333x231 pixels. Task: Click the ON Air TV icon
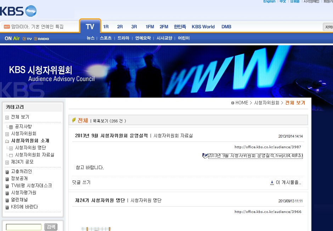pos(27,39)
